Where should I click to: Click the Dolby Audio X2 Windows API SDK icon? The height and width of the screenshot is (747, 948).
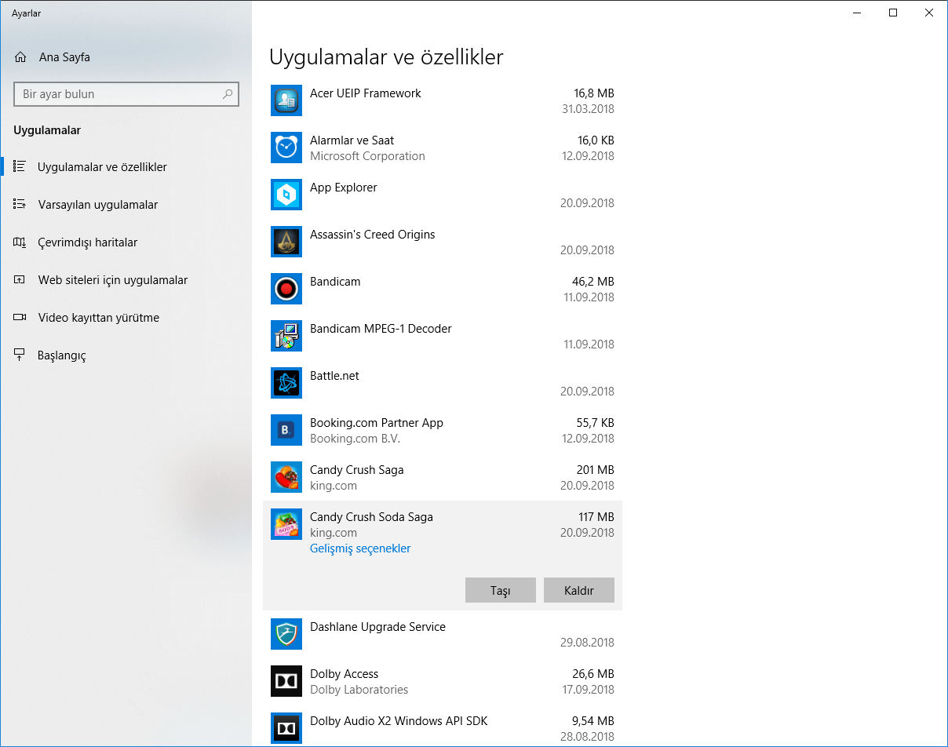[286, 728]
